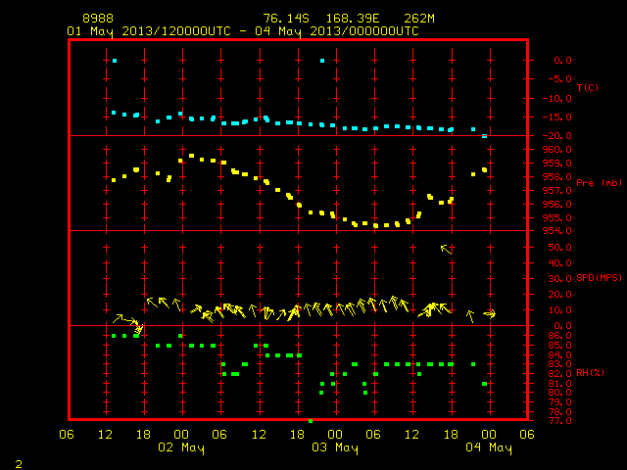Click the green humidity point below the chart border
The height and width of the screenshot is (470, 627).
click(311, 421)
